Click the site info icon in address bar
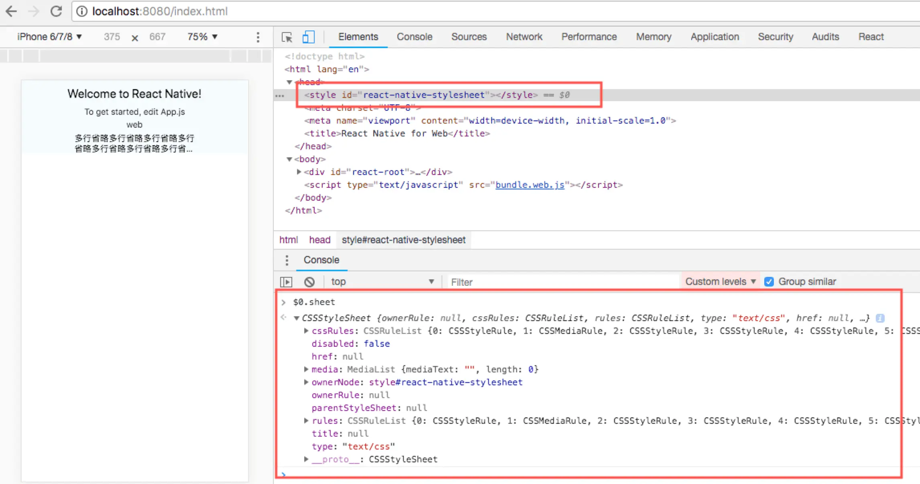The image size is (920, 484). click(82, 11)
